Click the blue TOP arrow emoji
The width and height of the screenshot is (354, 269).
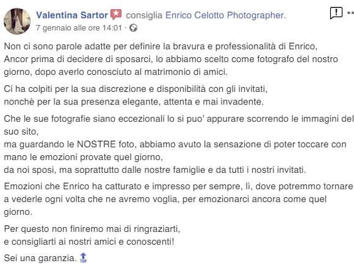click(83, 257)
